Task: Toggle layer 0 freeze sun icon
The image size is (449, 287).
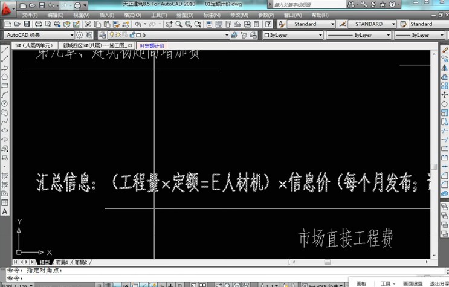Action: point(118,36)
